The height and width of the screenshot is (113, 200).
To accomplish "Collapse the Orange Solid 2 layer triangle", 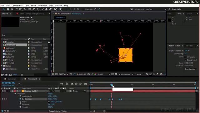I will click(12, 91).
